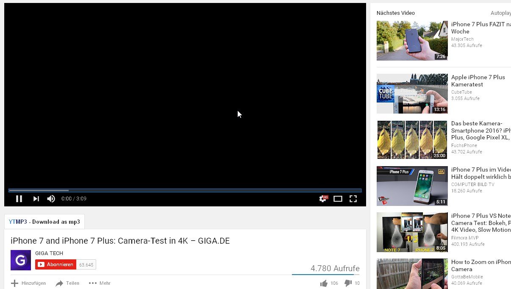
Task: Open the yellow leaves comparison thumbnail
Action: coord(412,140)
